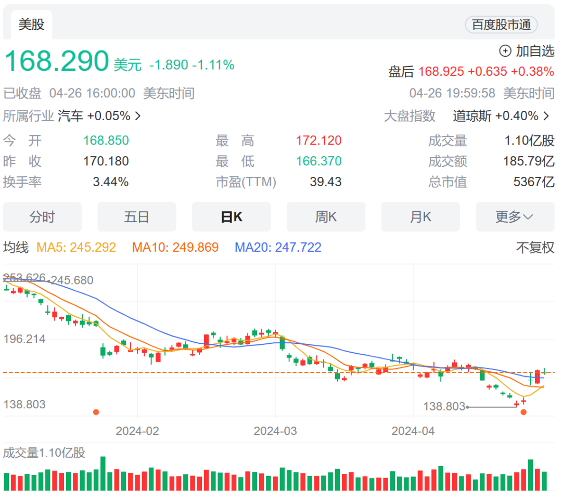Click the current price 168.290
The image size is (562, 502).
click(x=57, y=61)
